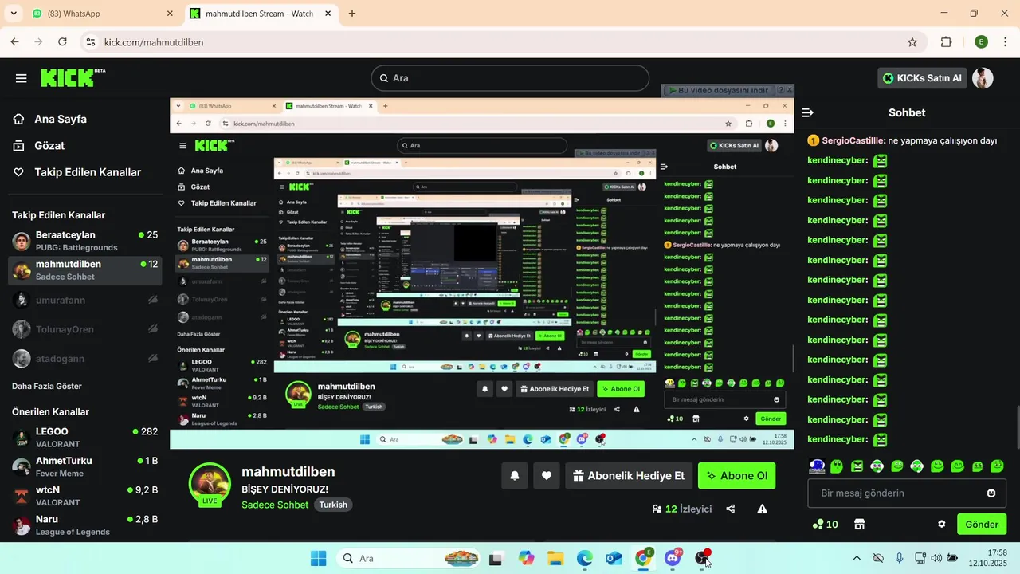The width and height of the screenshot is (1020, 574).
Task: Click the share icon beside viewer count
Action: pyautogui.click(x=731, y=509)
